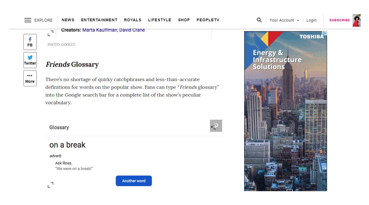The height and width of the screenshot is (205, 369).
Task: Open the hamburger Explore menu icon
Action: (x=28, y=20)
